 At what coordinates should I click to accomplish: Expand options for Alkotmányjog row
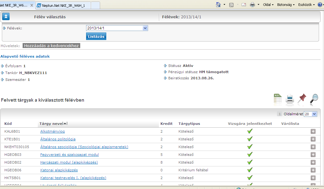click(313, 131)
